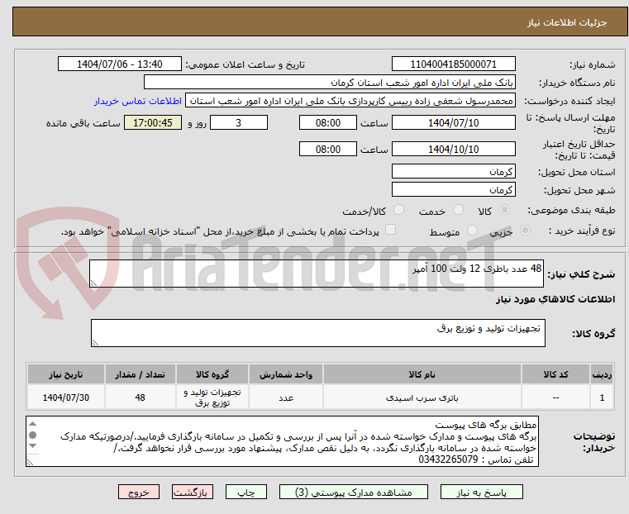The height and width of the screenshot is (514, 629).
Task: Click the remaining days field showing 3
Action: click(239, 122)
